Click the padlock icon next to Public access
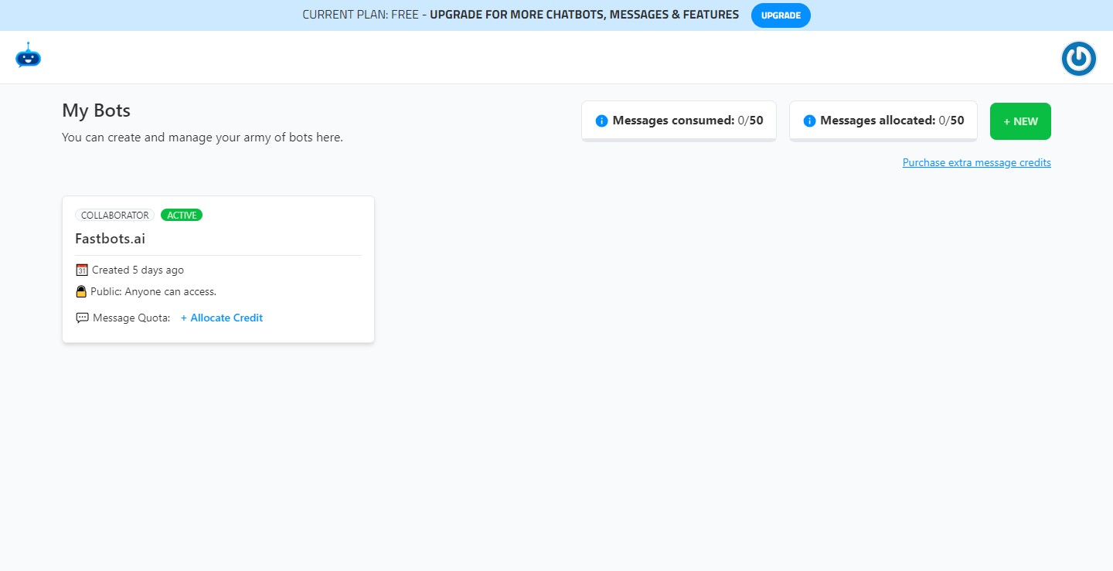 pos(81,291)
